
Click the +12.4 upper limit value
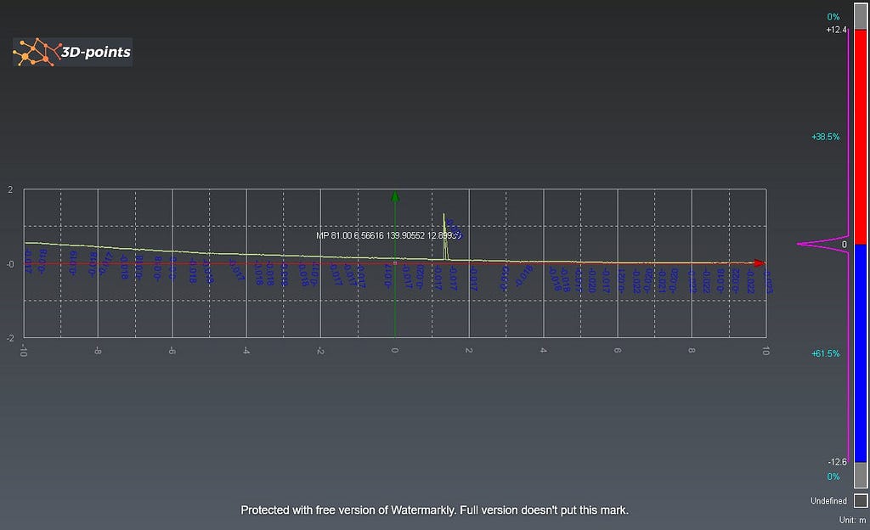(x=837, y=30)
